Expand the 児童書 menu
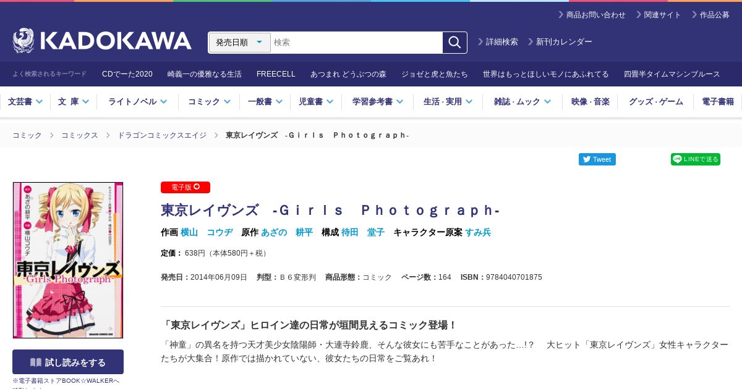The width and height of the screenshot is (742, 389). 315,102
